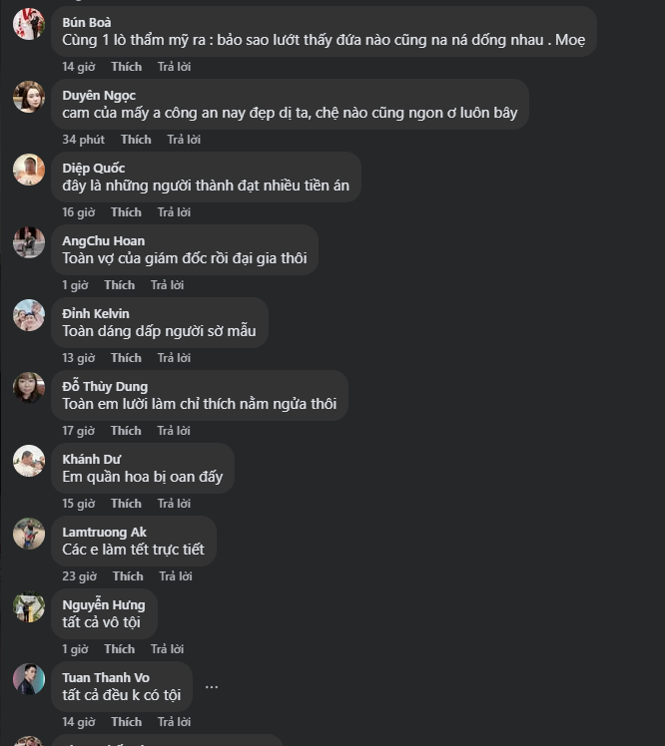Click the Tuan Thanh Vo username
This screenshot has height=746, width=665.
point(106,678)
